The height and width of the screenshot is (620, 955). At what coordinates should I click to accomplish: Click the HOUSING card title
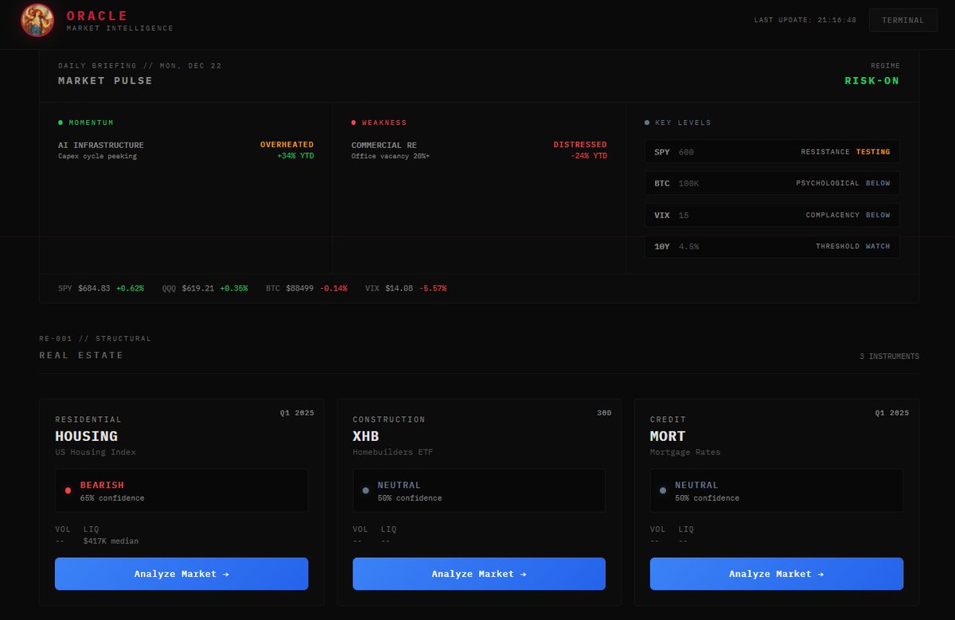pyautogui.click(x=86, y=436)
